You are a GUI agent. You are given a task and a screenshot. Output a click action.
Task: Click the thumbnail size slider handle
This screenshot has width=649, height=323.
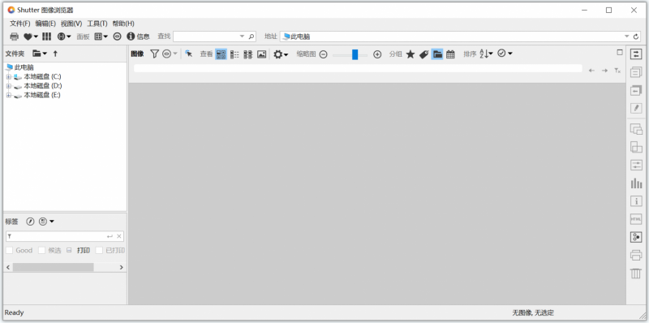pyautogui.click(x=355, y=54)
